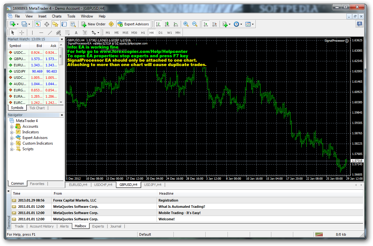Expand the Expert Advisors tree node
The width and height of the screenshot is (373, 246).
click(x=12, y=138)
